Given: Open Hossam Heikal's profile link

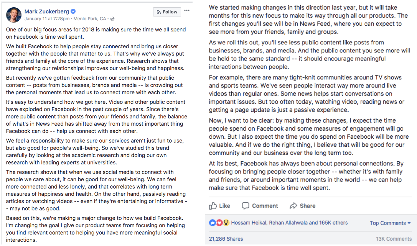Looking at the screenshot, I should tap(250, 223).
